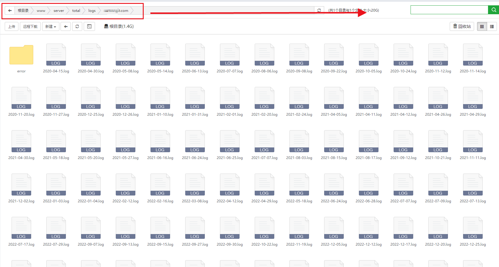Screen dimensions: 499x267
Task: Open the 新建 dropdown menu
Action: point(50,26)
